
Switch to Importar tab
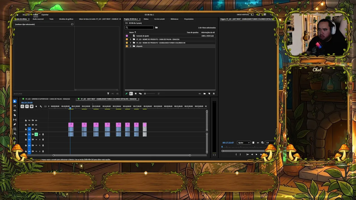(x=26, y=15)
